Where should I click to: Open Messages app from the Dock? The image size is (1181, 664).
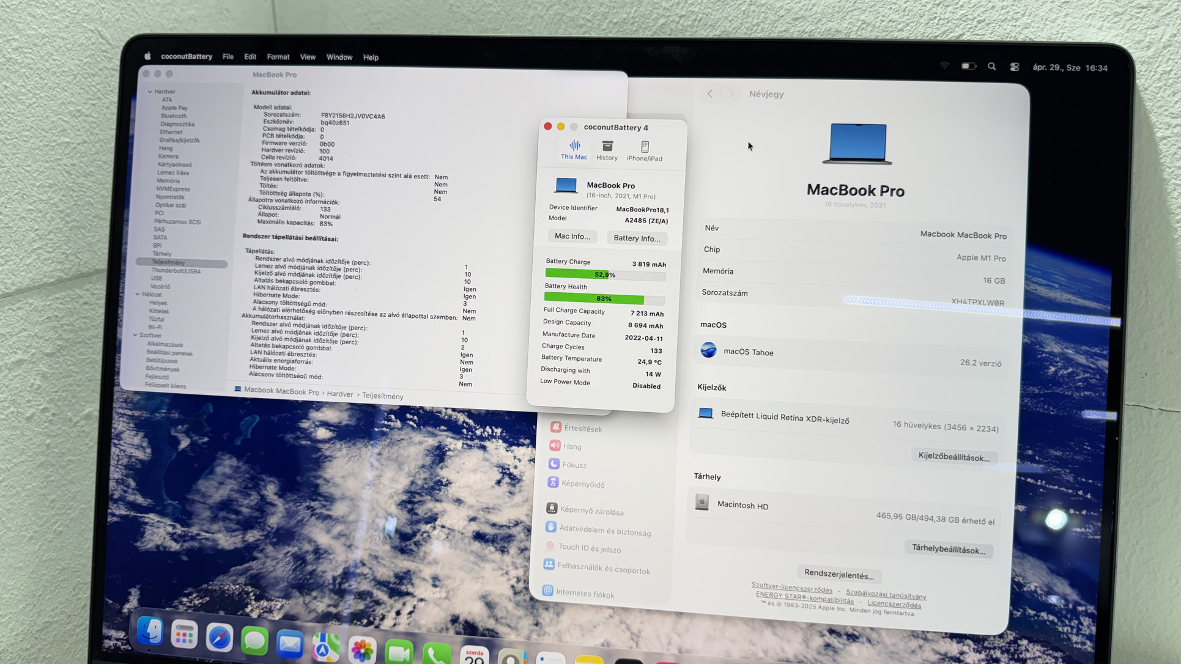coord(254,641)
